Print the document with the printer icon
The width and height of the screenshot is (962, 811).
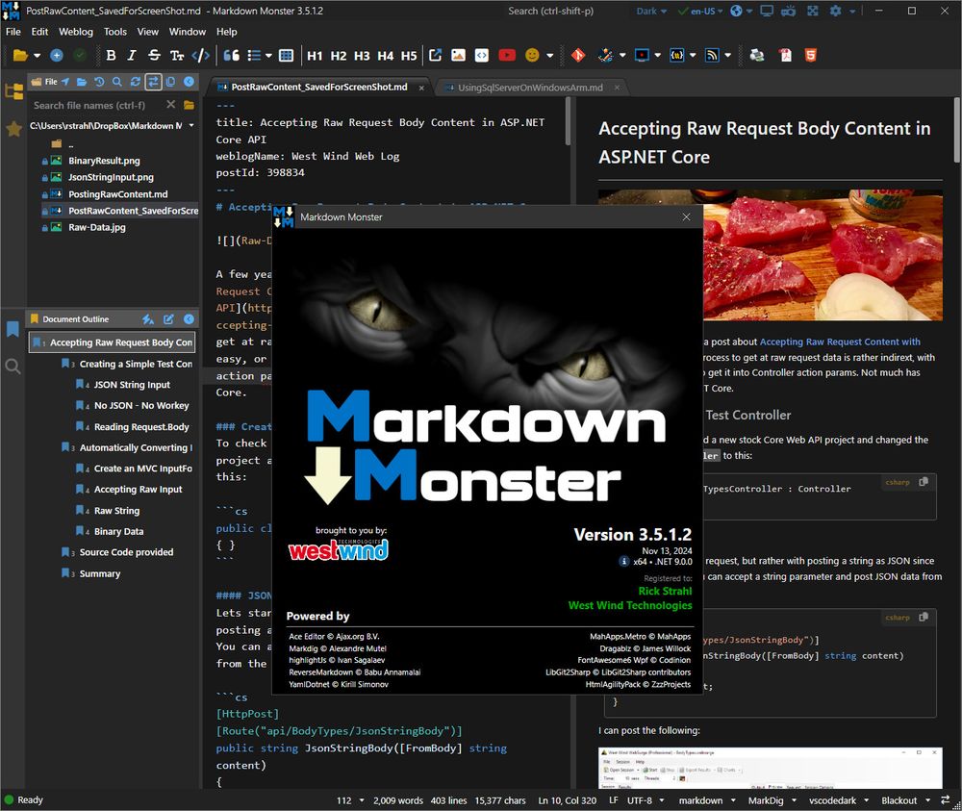757,55
